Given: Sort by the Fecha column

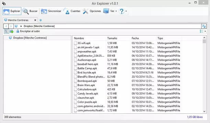Looking at the screenshot, I should click(135, 38).
